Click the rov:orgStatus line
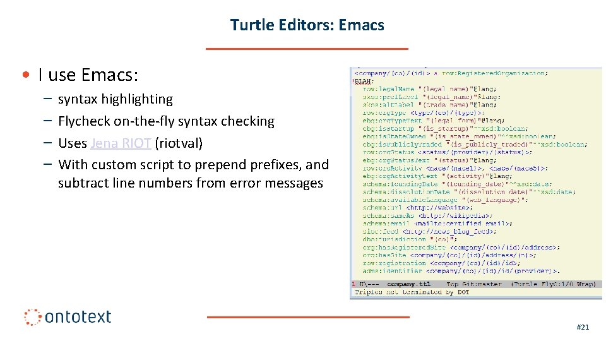Viewport: 606px width, 341px height. [447, 152]
